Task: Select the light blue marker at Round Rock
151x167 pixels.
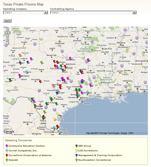Action: point(58,91)
